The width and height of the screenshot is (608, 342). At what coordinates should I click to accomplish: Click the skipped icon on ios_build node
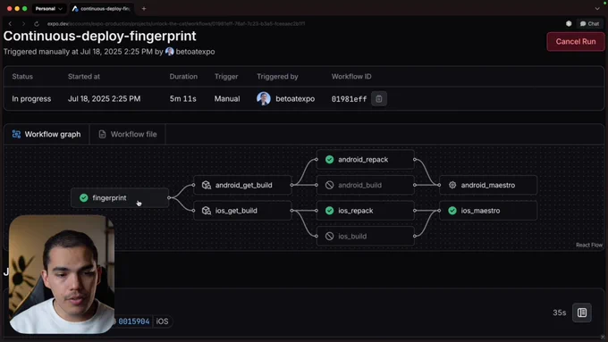[329, 237]
